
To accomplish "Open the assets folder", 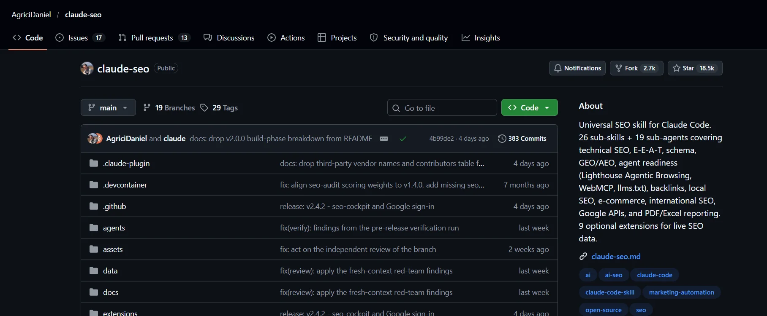I will coord(113,249).
